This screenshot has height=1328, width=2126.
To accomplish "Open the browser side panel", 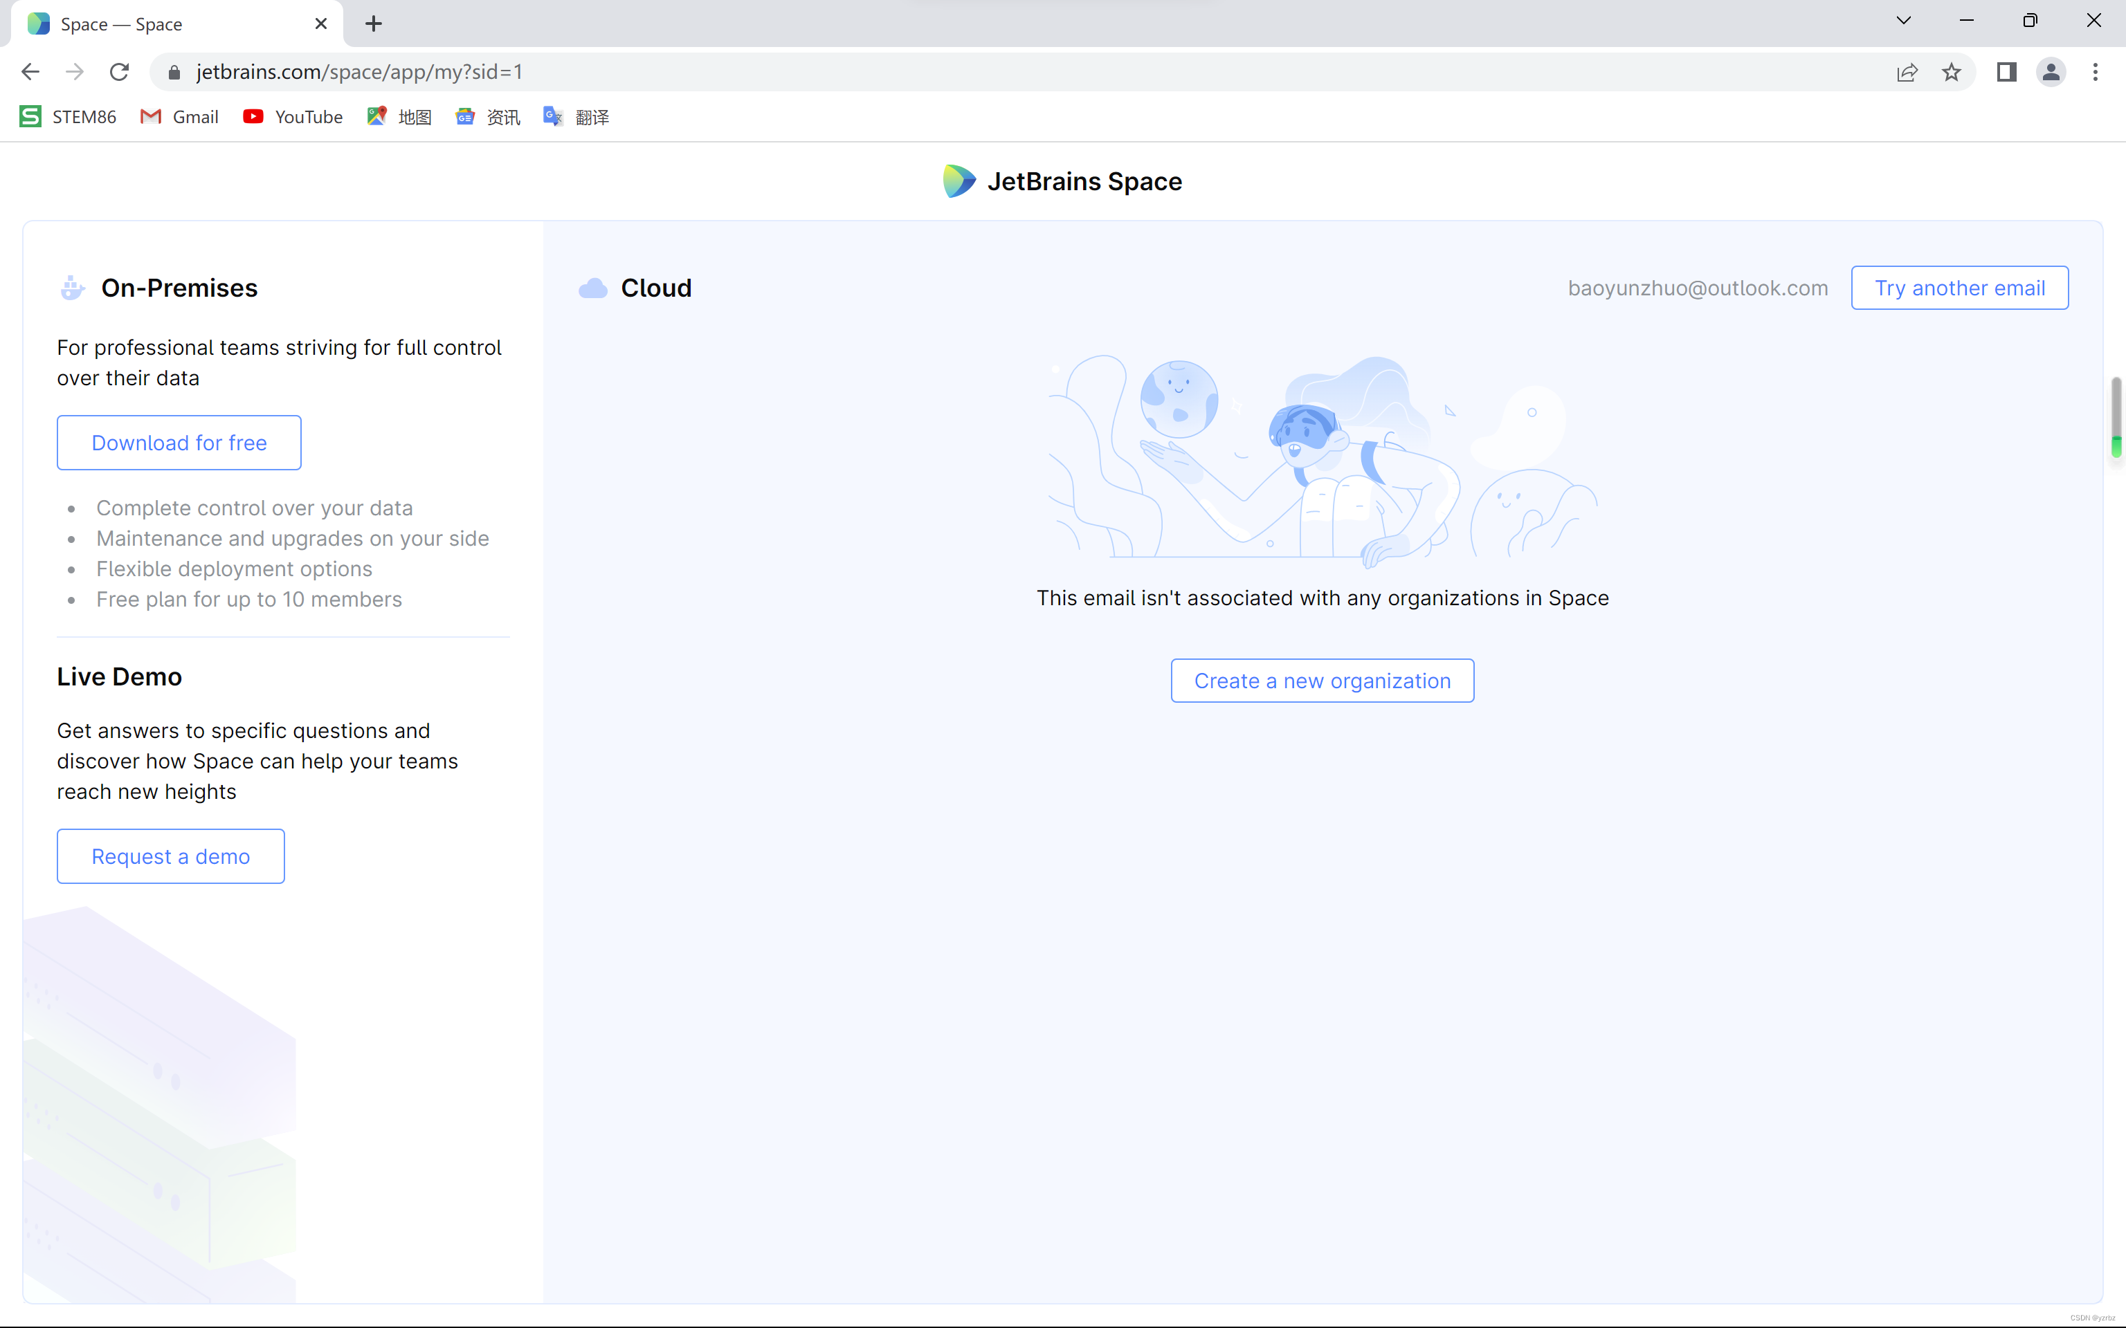I will pyautogui.click(x=2006, y=72).
